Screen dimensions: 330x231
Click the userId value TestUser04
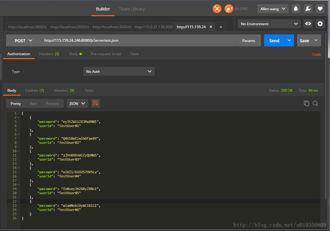click(69, 176)
